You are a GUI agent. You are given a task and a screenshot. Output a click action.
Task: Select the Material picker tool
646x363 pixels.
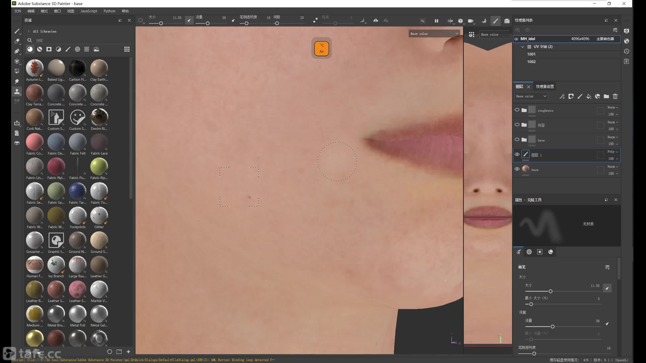pos(17,102)
